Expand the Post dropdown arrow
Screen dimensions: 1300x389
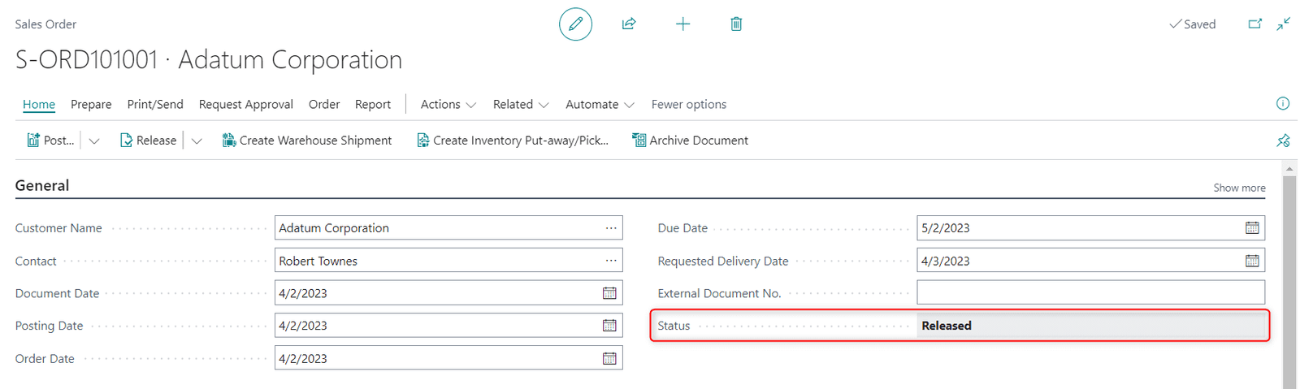[94, 140]
